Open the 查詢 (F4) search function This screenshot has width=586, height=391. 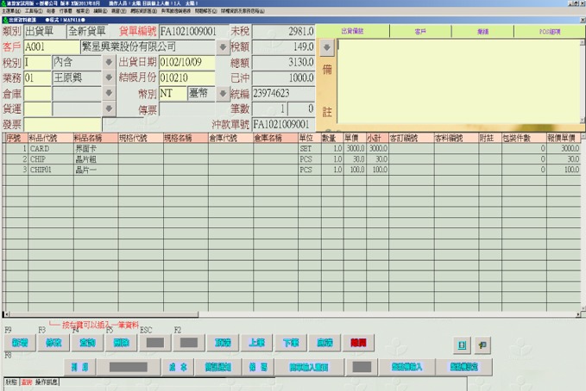tap(87, 342)
